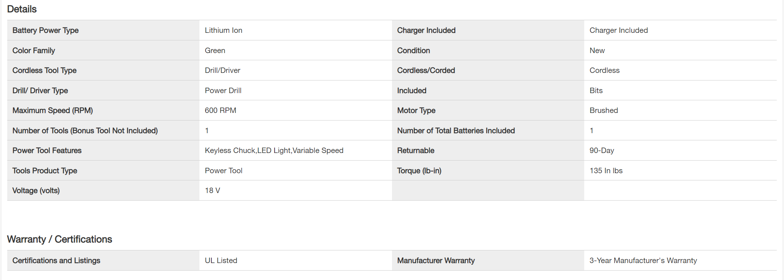Click the Voltage (volts) label

pyautogui.click(x=36, y=191)
